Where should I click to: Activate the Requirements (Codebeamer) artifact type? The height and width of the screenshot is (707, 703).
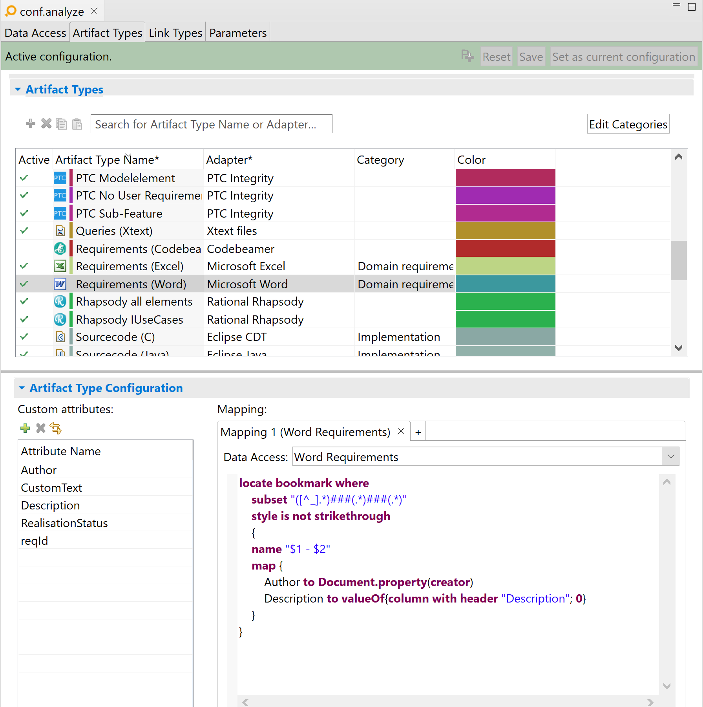(24, 248)
